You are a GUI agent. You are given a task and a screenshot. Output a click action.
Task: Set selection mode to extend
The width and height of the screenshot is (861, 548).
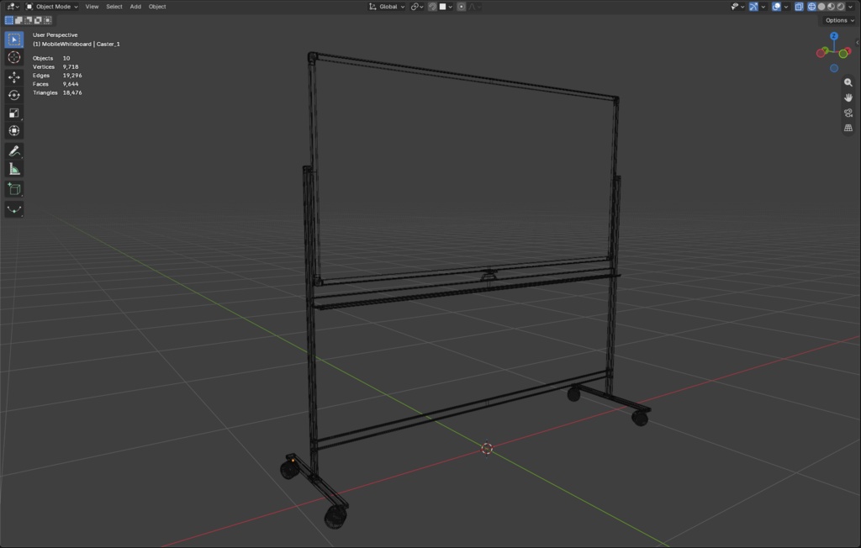(18, 20)
